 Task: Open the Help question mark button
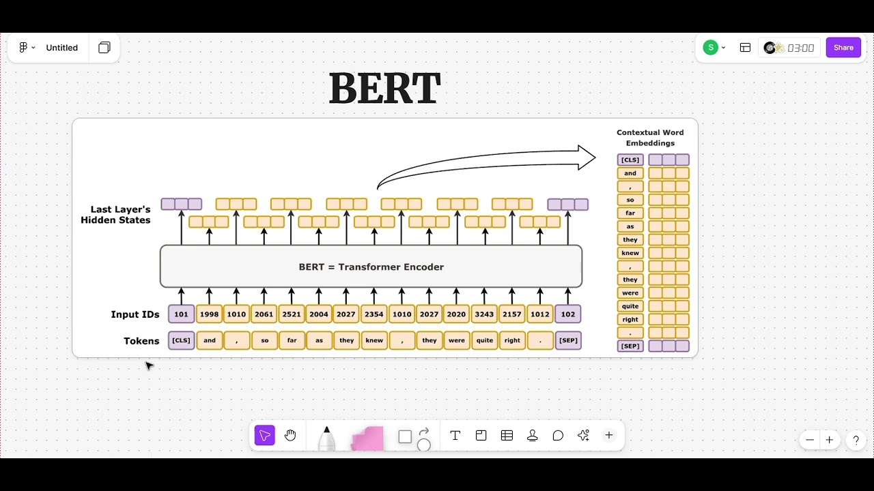click(x=856, y=441)
